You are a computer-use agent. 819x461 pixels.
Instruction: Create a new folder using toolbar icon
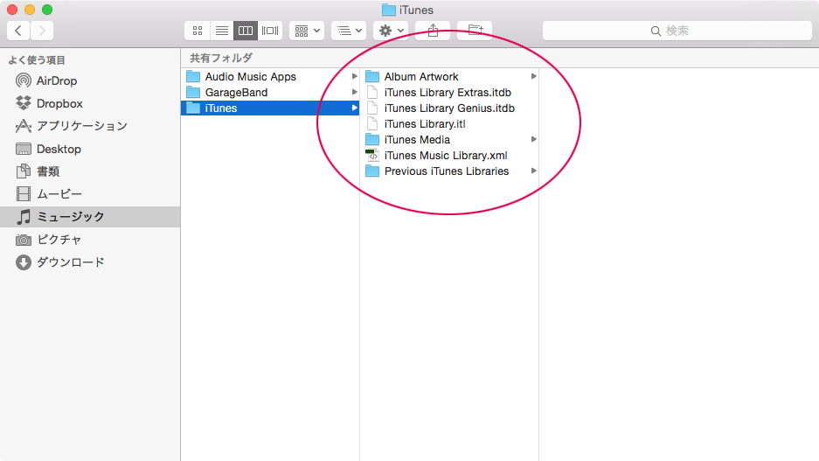point(475,31)
